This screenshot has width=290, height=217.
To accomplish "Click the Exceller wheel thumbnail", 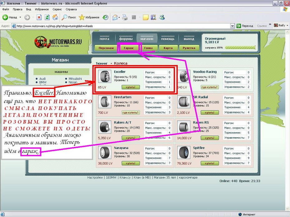I will 105,76.
